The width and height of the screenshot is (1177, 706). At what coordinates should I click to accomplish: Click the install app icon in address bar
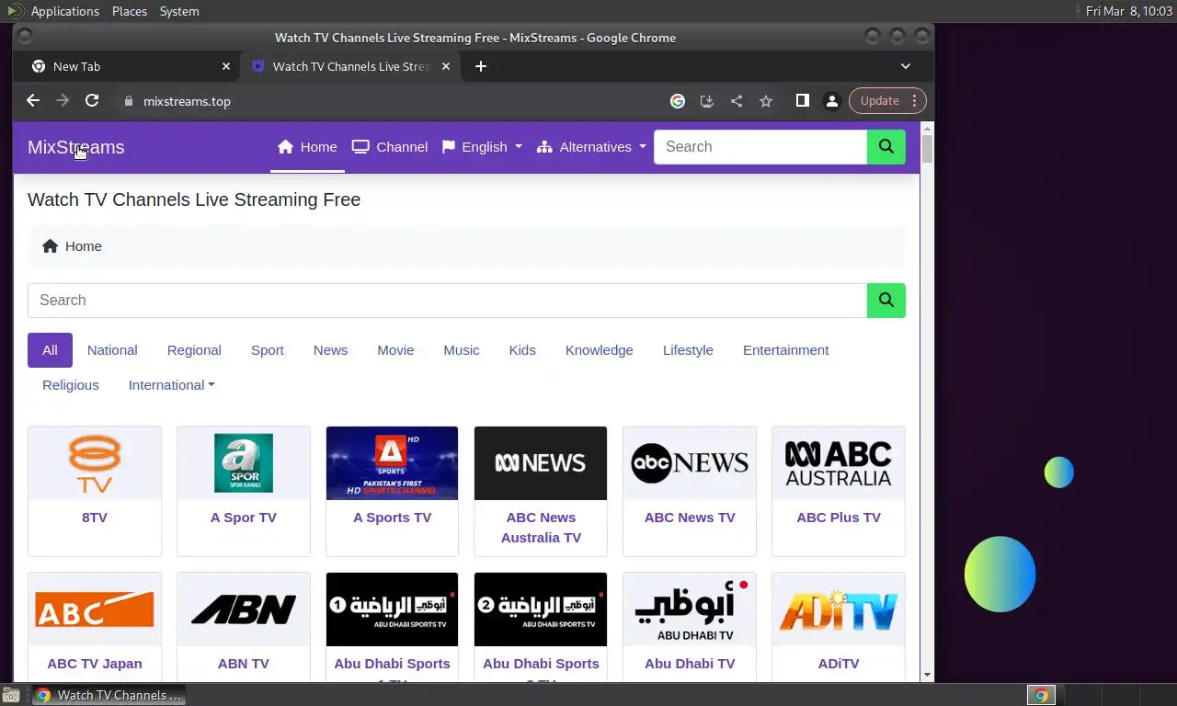click(x=707, y=101)
